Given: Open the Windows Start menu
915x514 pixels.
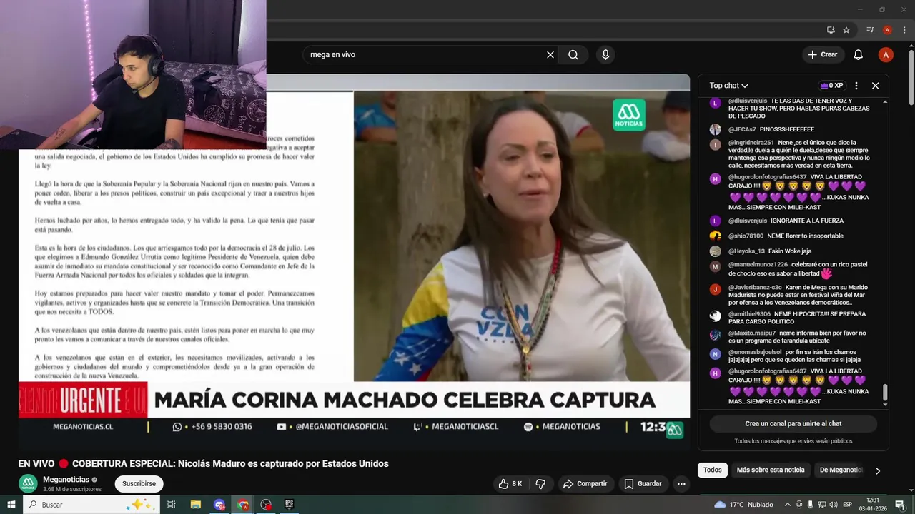Looking at the screenshot, I should point(11,504).
